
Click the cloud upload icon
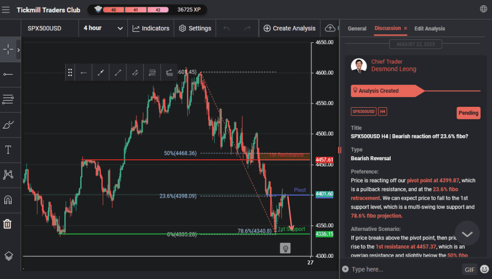click(x=330, y=28)
